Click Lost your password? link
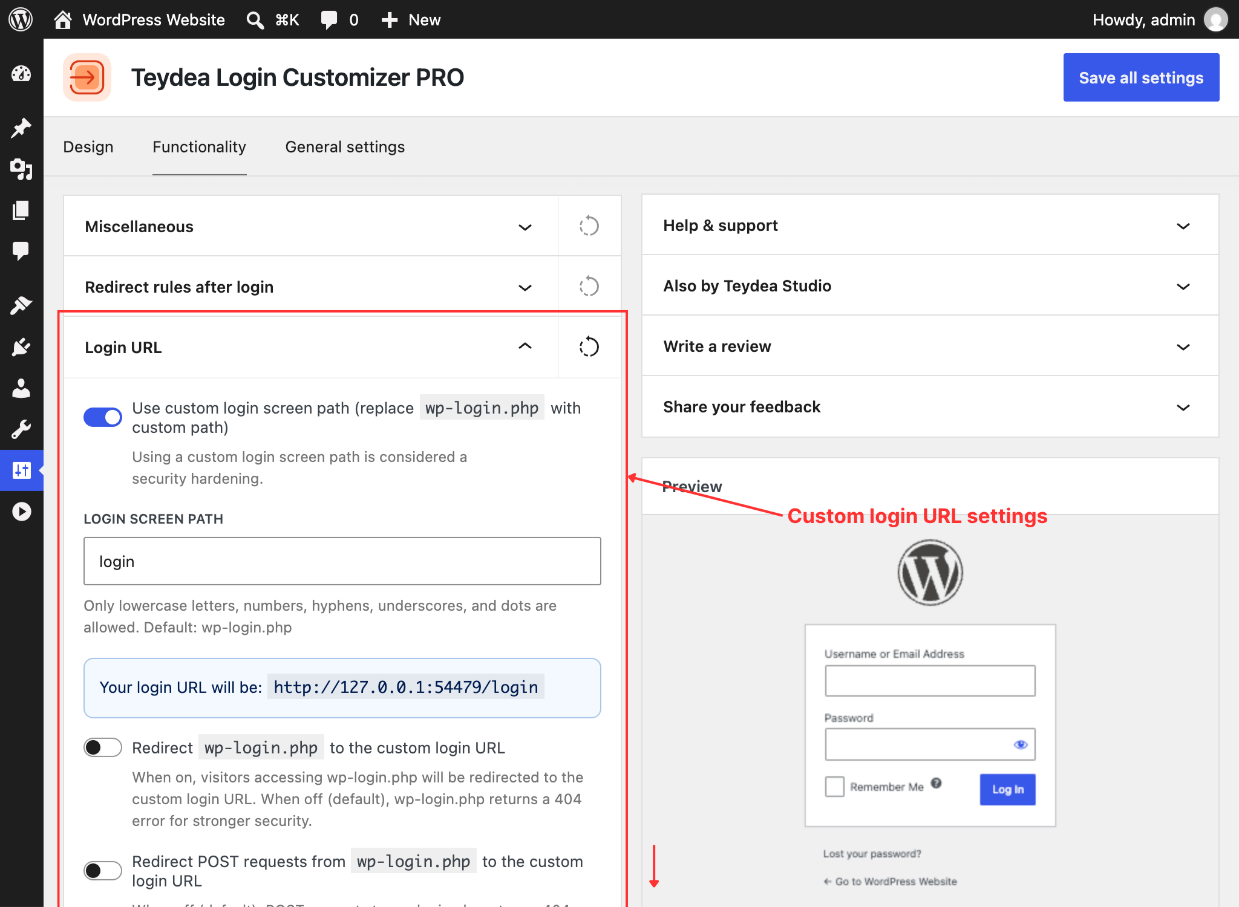This screenshot has height=907, width=1239. tap(872, 854)
